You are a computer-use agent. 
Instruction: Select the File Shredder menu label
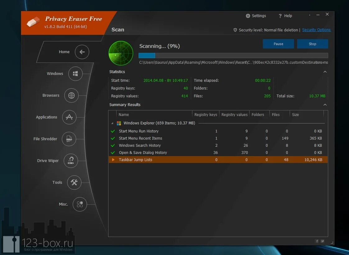(x=45, y=139)
